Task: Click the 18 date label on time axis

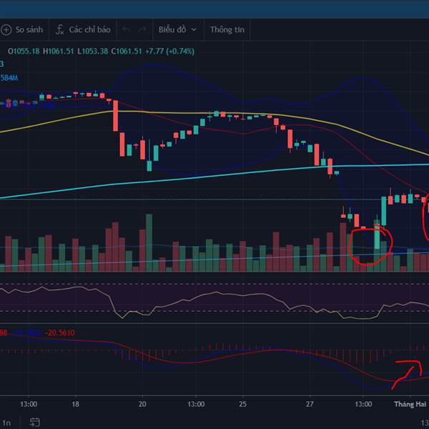Action: tap(75, 404)
